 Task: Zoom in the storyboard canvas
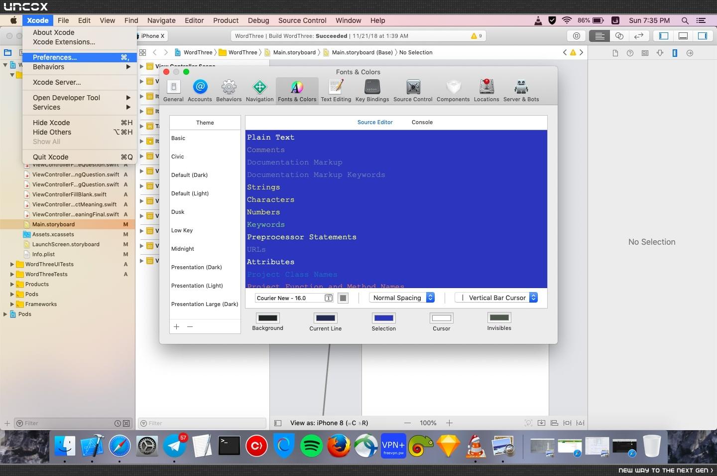click(x=449, y=423)
